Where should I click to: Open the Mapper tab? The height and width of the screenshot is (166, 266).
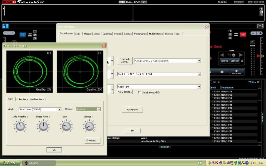point(87,34)
